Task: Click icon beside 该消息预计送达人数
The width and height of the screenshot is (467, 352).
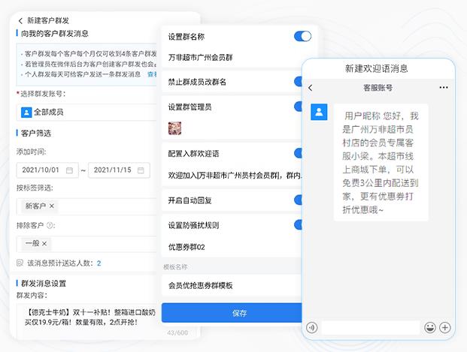Action: pos(20,263)
